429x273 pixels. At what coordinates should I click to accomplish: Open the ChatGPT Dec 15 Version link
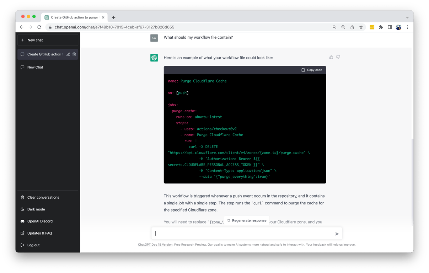click(x=155, y=245)
